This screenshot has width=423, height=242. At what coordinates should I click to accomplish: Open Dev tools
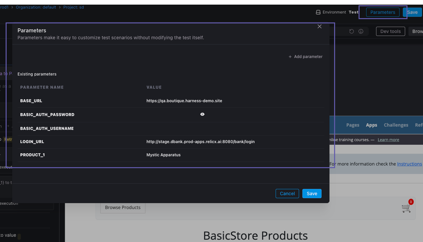coord(390,31)
